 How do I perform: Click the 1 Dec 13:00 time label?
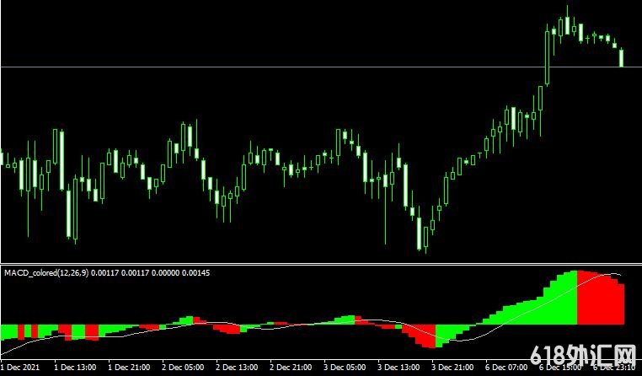(74, 368)
